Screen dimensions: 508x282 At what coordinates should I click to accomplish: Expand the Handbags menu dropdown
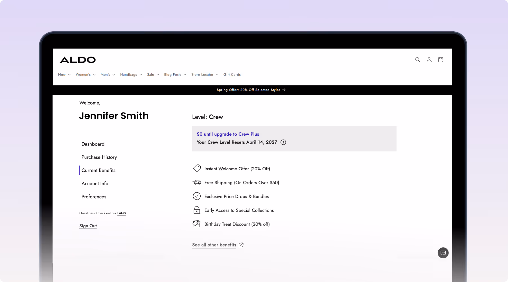point(131,75)
